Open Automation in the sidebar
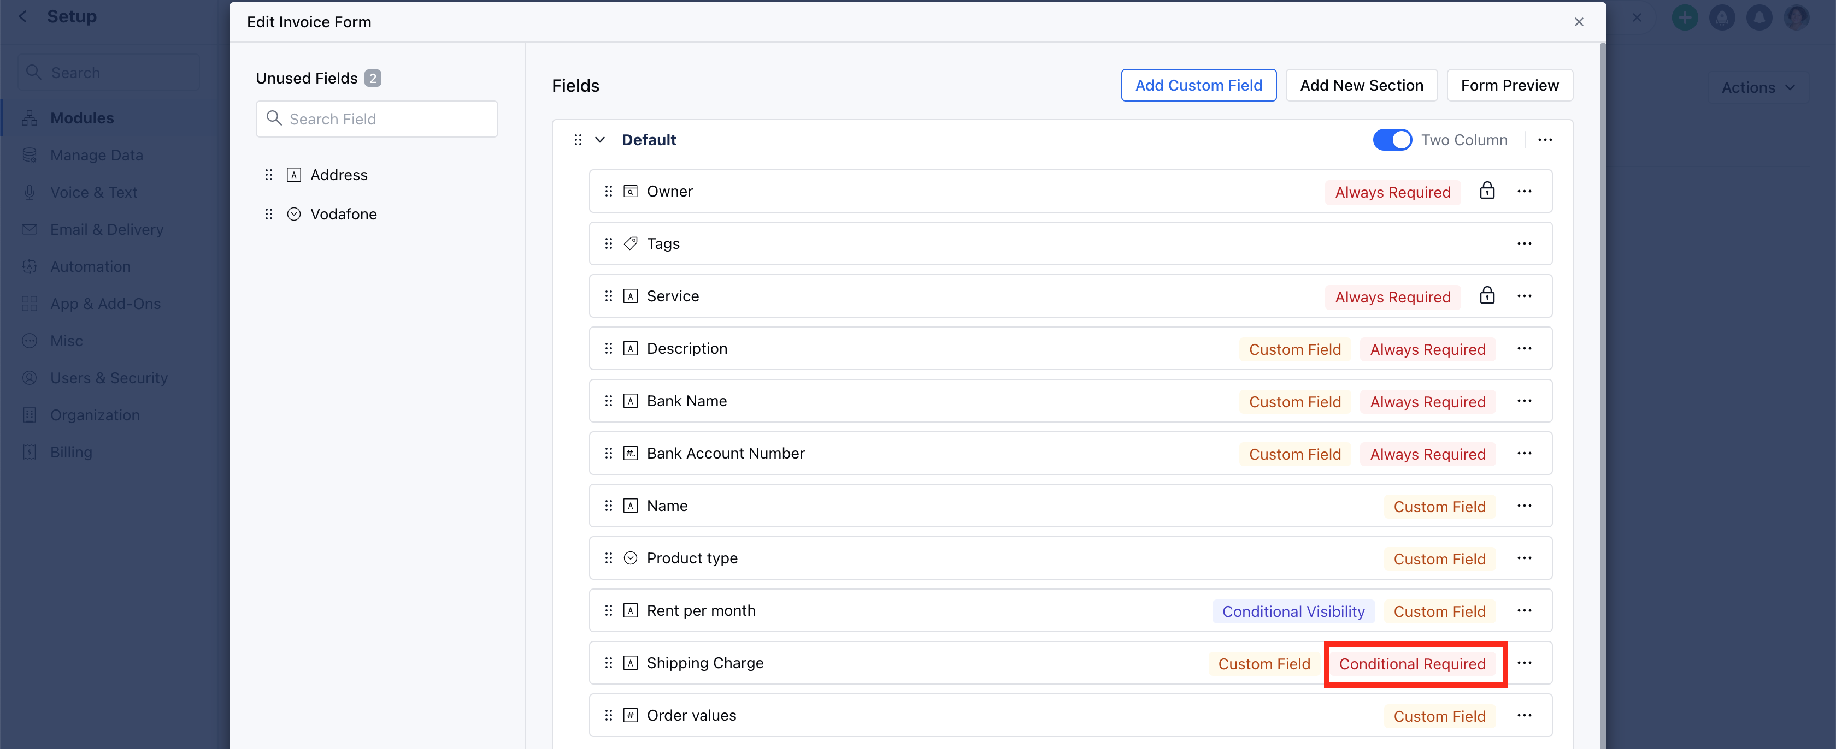 coord(90,266)
